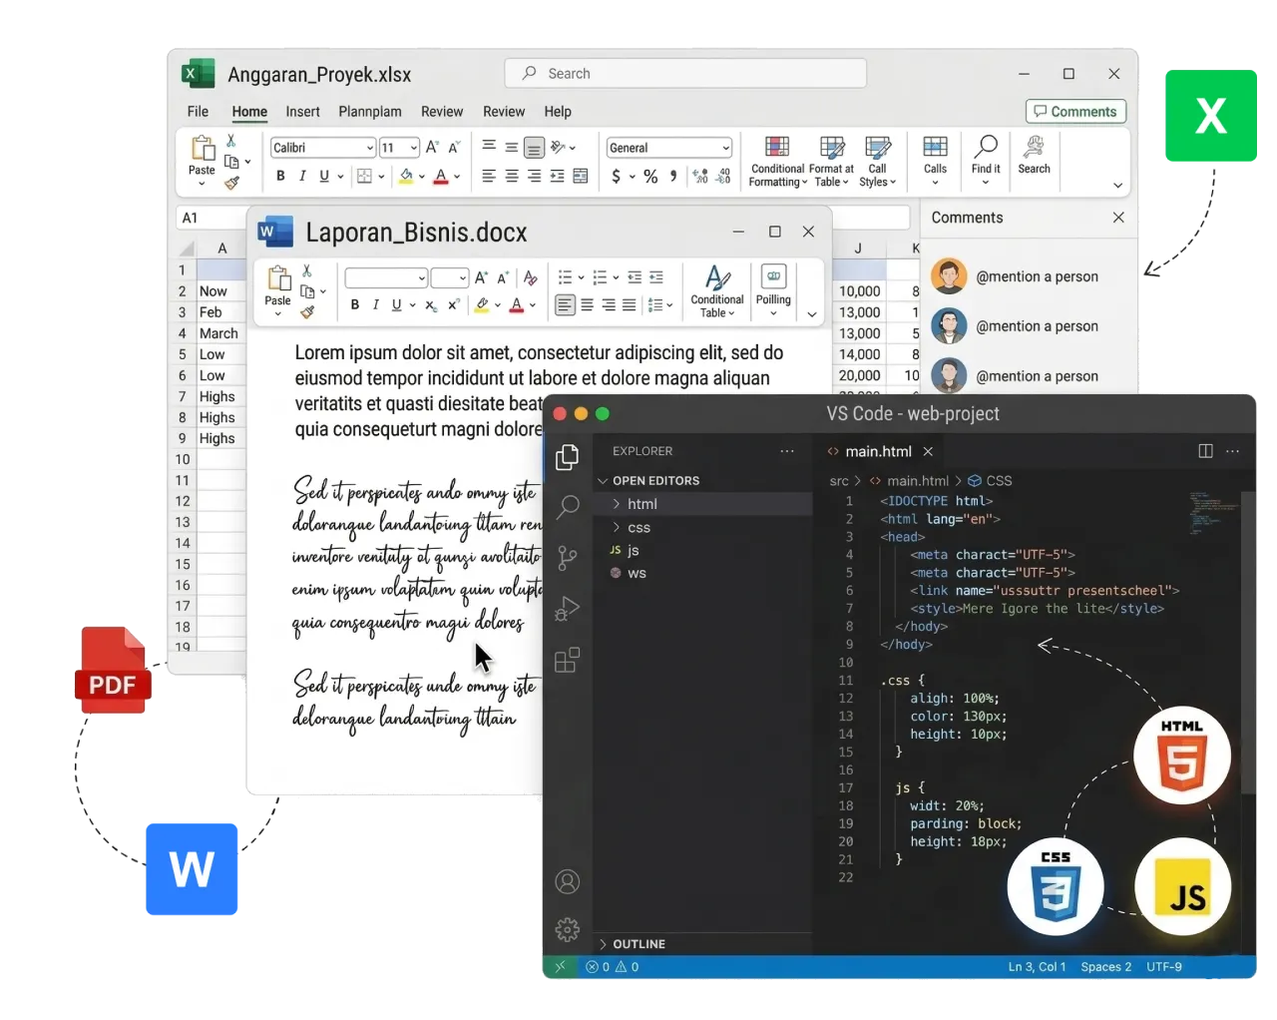Viewport: 1277px width, 1020px height.
Task: Open the Plannplam tab in Excel
Action: coord(370,112)
